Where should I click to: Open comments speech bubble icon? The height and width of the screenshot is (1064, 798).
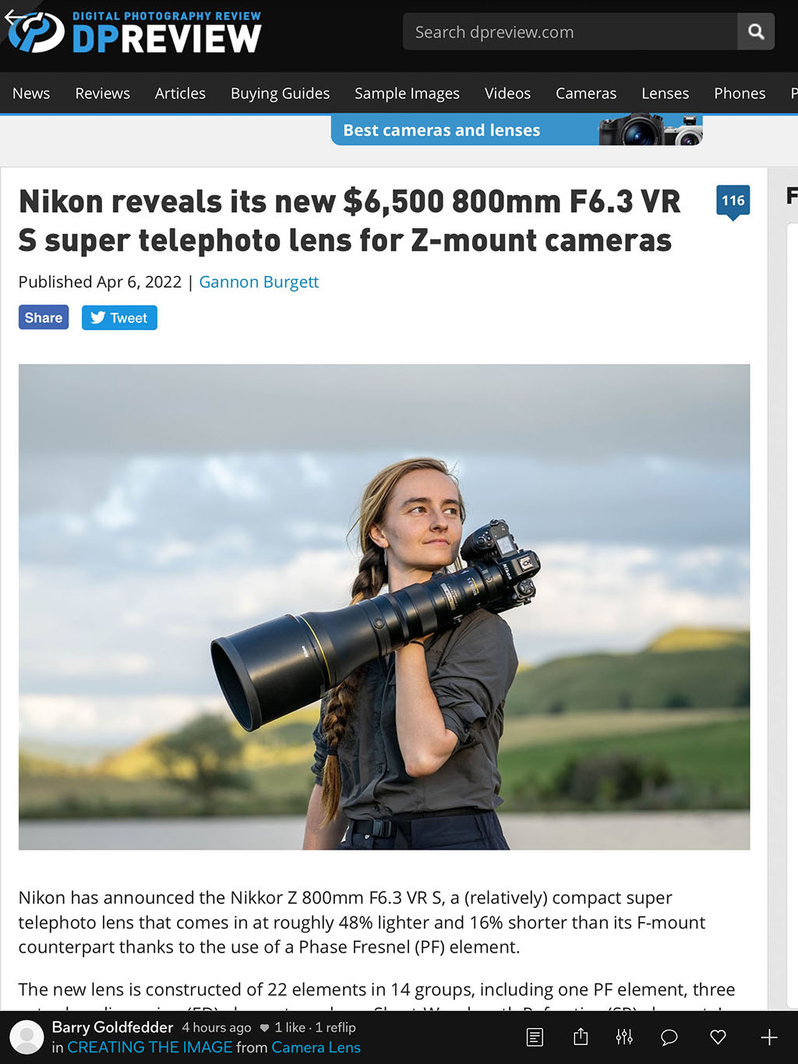(x=669, y=1037)
